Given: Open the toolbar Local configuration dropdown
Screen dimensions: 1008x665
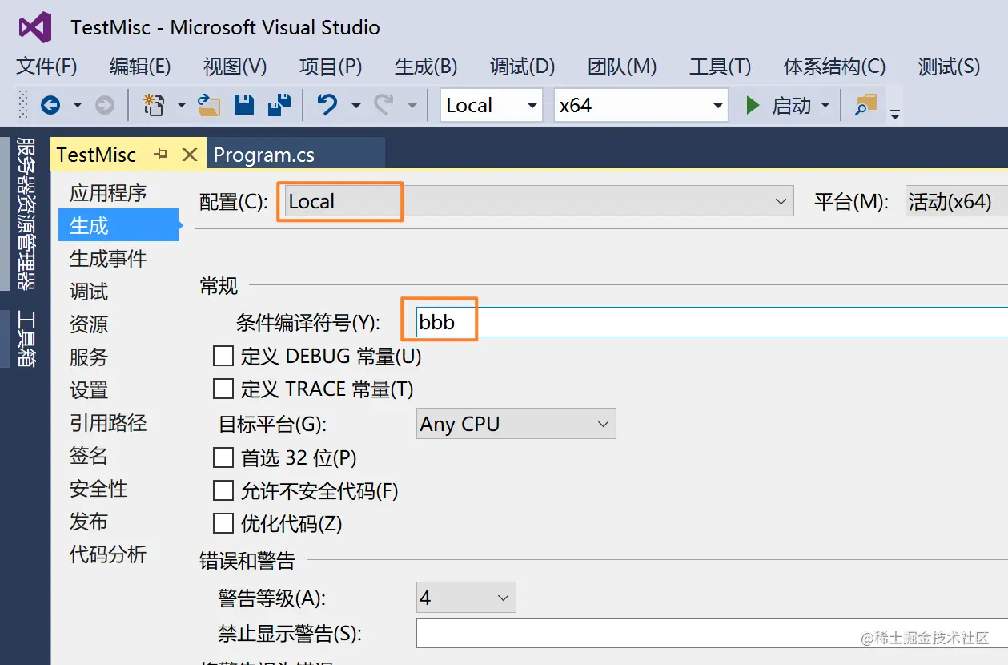Looking at the screenshot, I should (x=492, y=105).
